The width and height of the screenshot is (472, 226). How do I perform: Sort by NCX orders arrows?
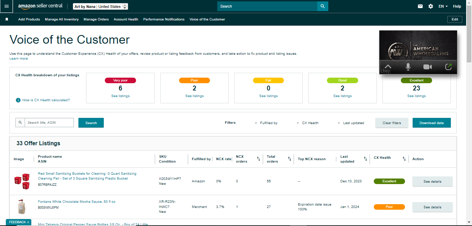click(x=258, y=159)
